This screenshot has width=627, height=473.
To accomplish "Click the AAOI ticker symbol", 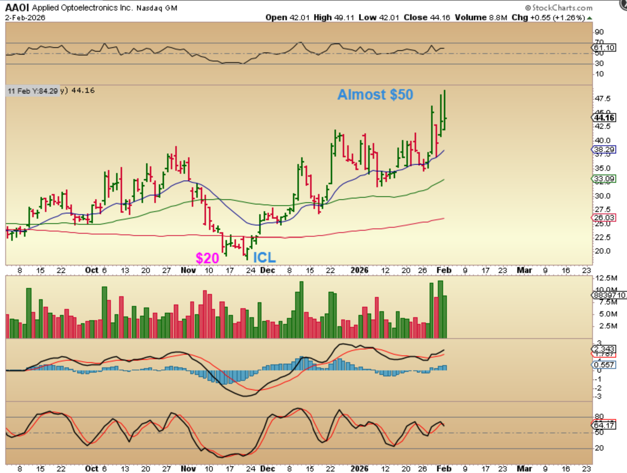I will coord(17,7).
